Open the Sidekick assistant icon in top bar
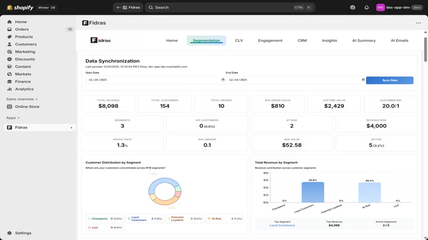This screenshot has width=428, height=240. [x=353, y=7]
